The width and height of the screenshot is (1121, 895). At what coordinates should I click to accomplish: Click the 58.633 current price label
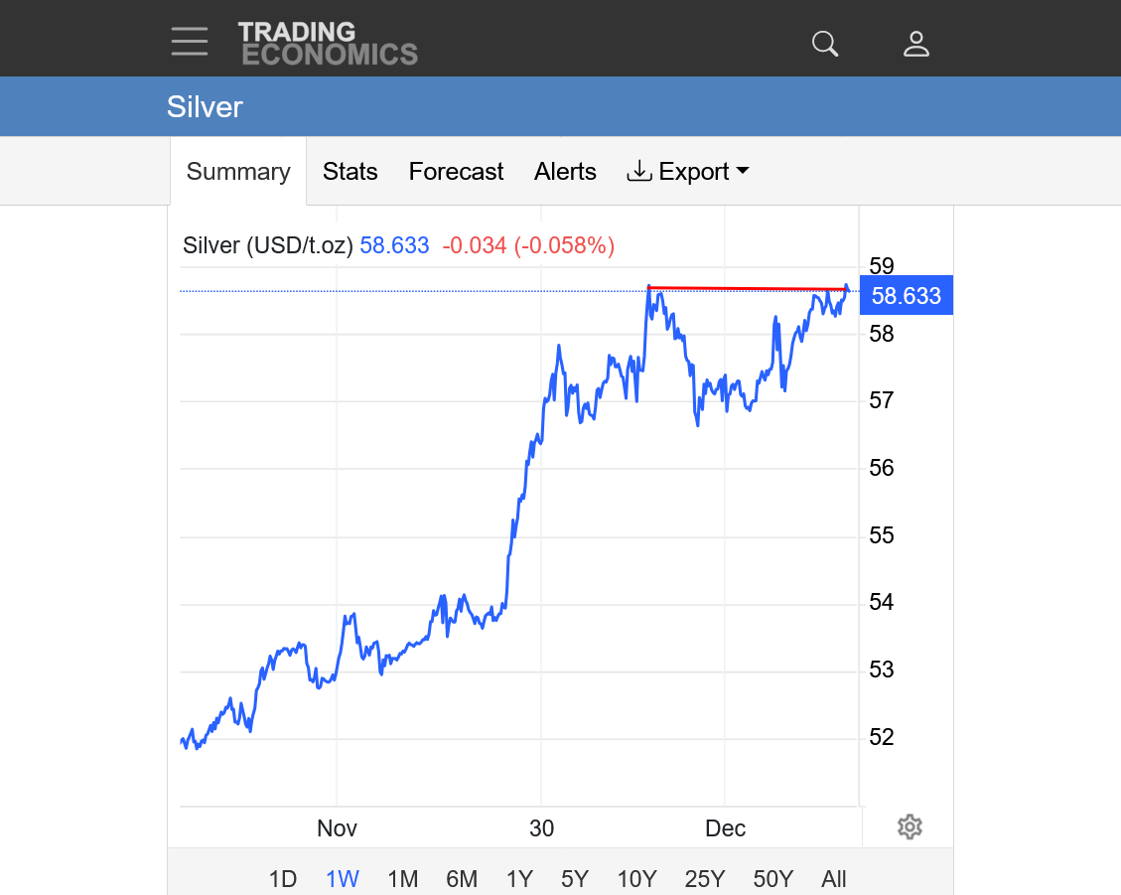tap(906, 296)
